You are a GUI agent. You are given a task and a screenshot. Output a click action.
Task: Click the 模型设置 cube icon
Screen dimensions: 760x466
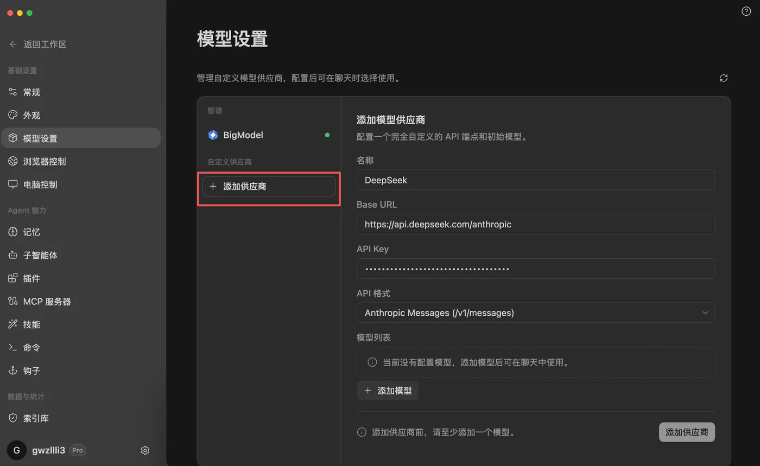[13, 138]
